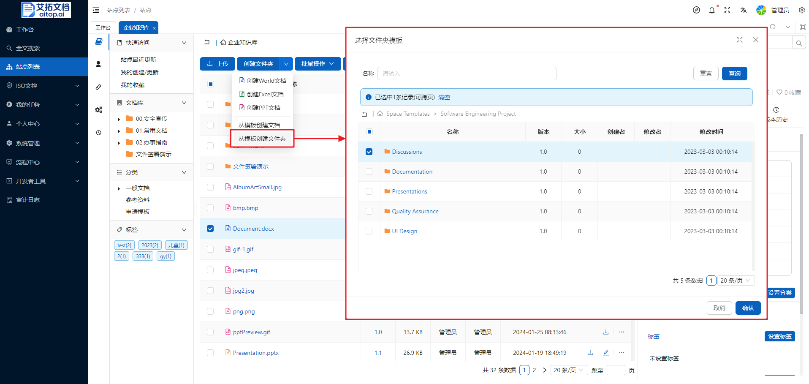Check the Documentation folder checkbox
This screenshot has height=384, width=809.
(x=369, y=172)
